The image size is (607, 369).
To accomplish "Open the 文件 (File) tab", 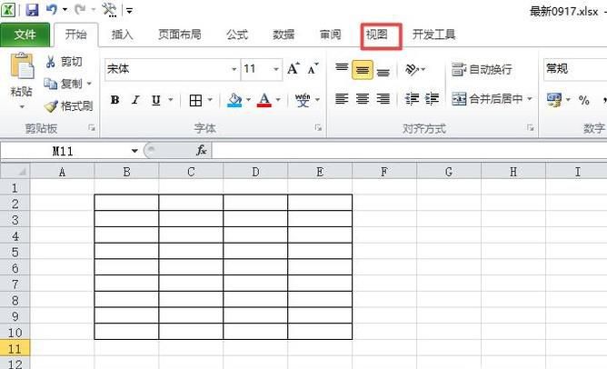I will pos(25,35).
